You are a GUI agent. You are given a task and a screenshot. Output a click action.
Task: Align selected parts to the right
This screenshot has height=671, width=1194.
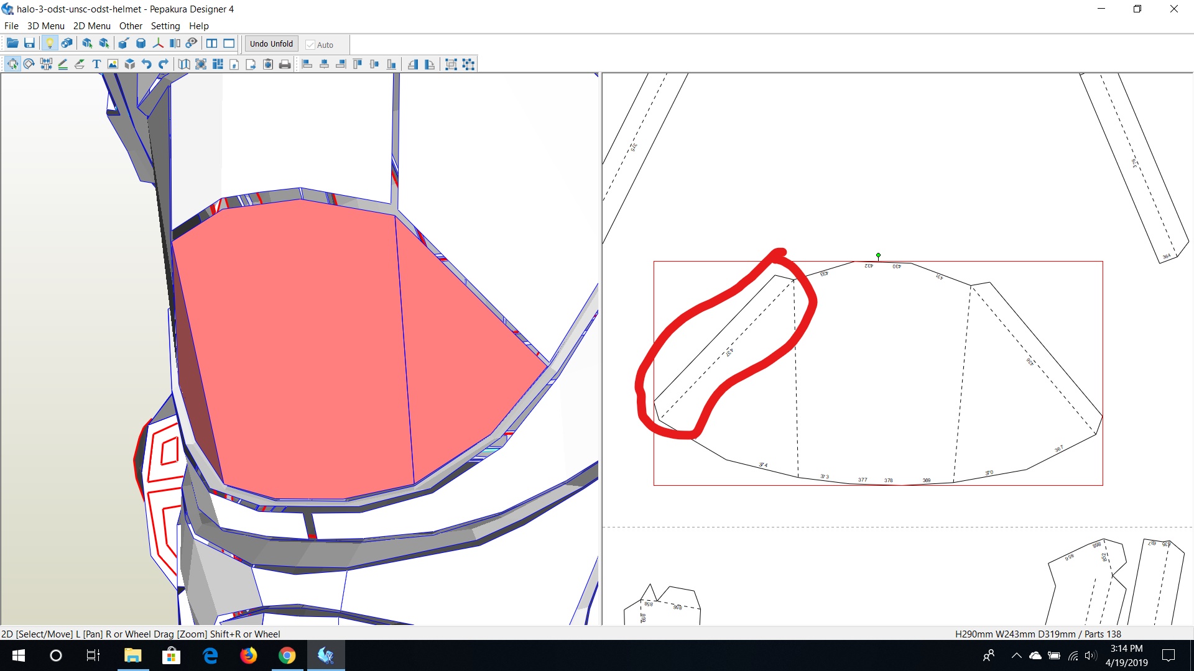coord(341,64)
